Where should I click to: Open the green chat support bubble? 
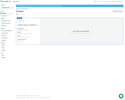point(121,96)
